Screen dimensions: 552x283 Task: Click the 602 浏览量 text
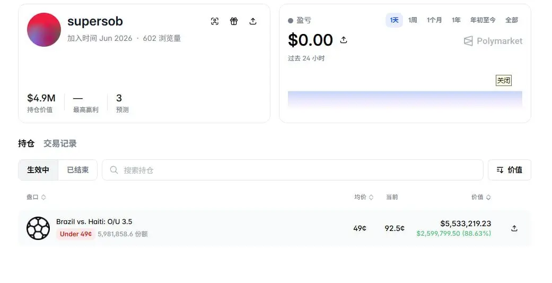coord(162,38)
